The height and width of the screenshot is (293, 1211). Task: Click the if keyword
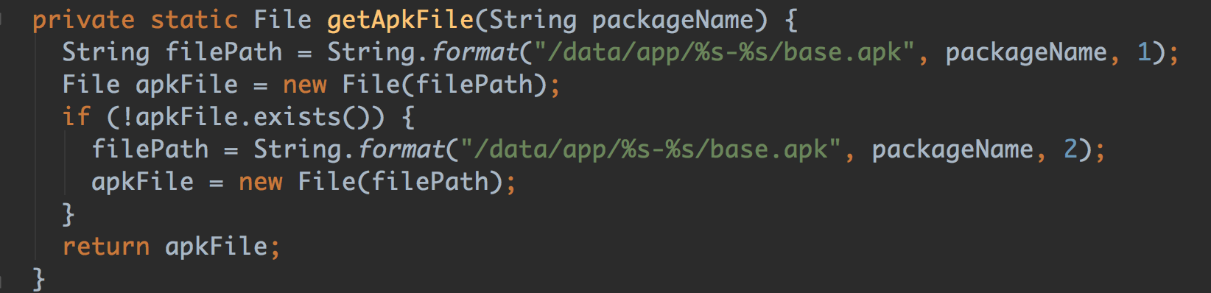point(77,118)
